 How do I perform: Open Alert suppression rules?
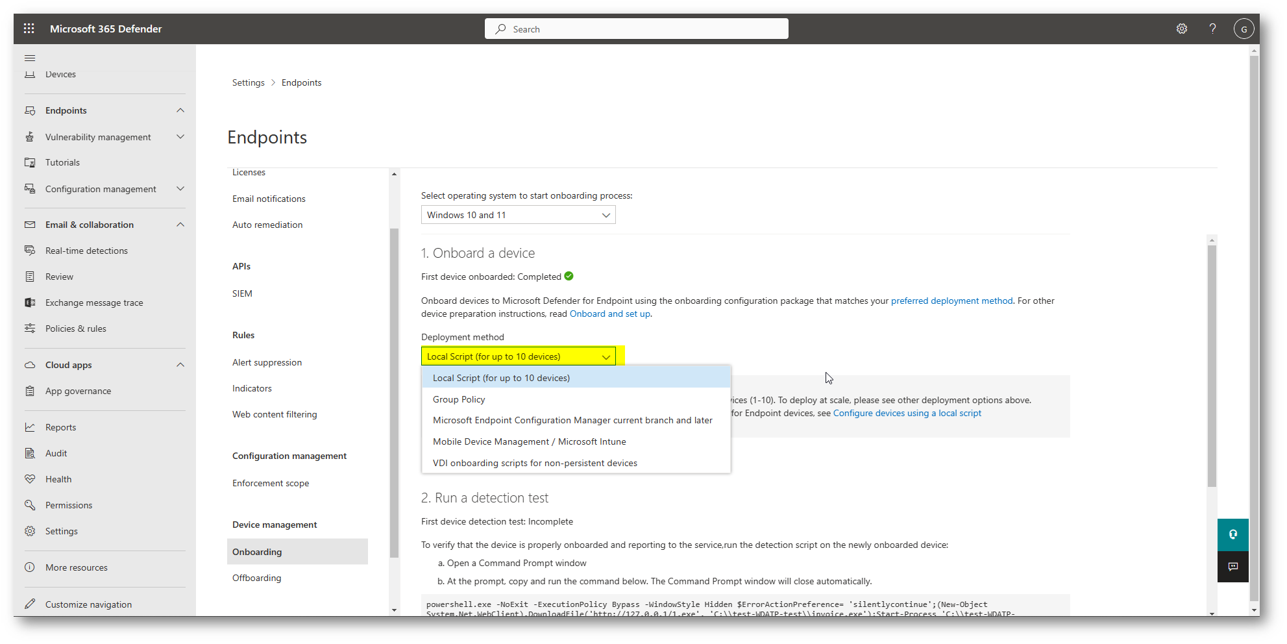[x=267, y=362]
